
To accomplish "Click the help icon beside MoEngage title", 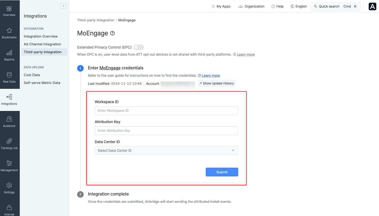I will [113, 33].
